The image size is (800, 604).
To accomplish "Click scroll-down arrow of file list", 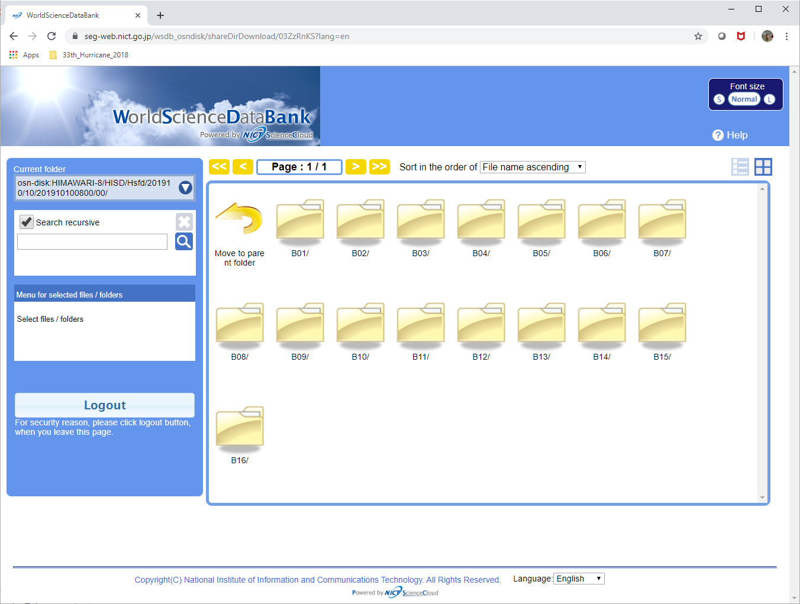I will pos(762,498).
